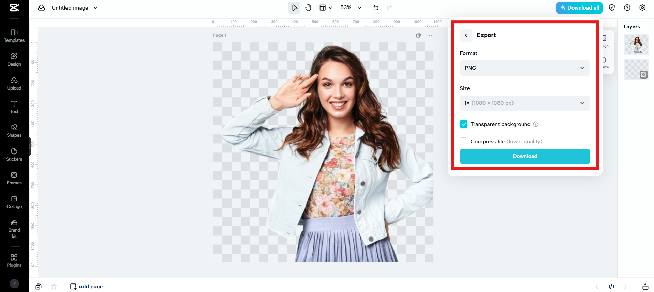Screen dimensions: 654x292
Task: Click Download all button
Action: pos(579,8)
